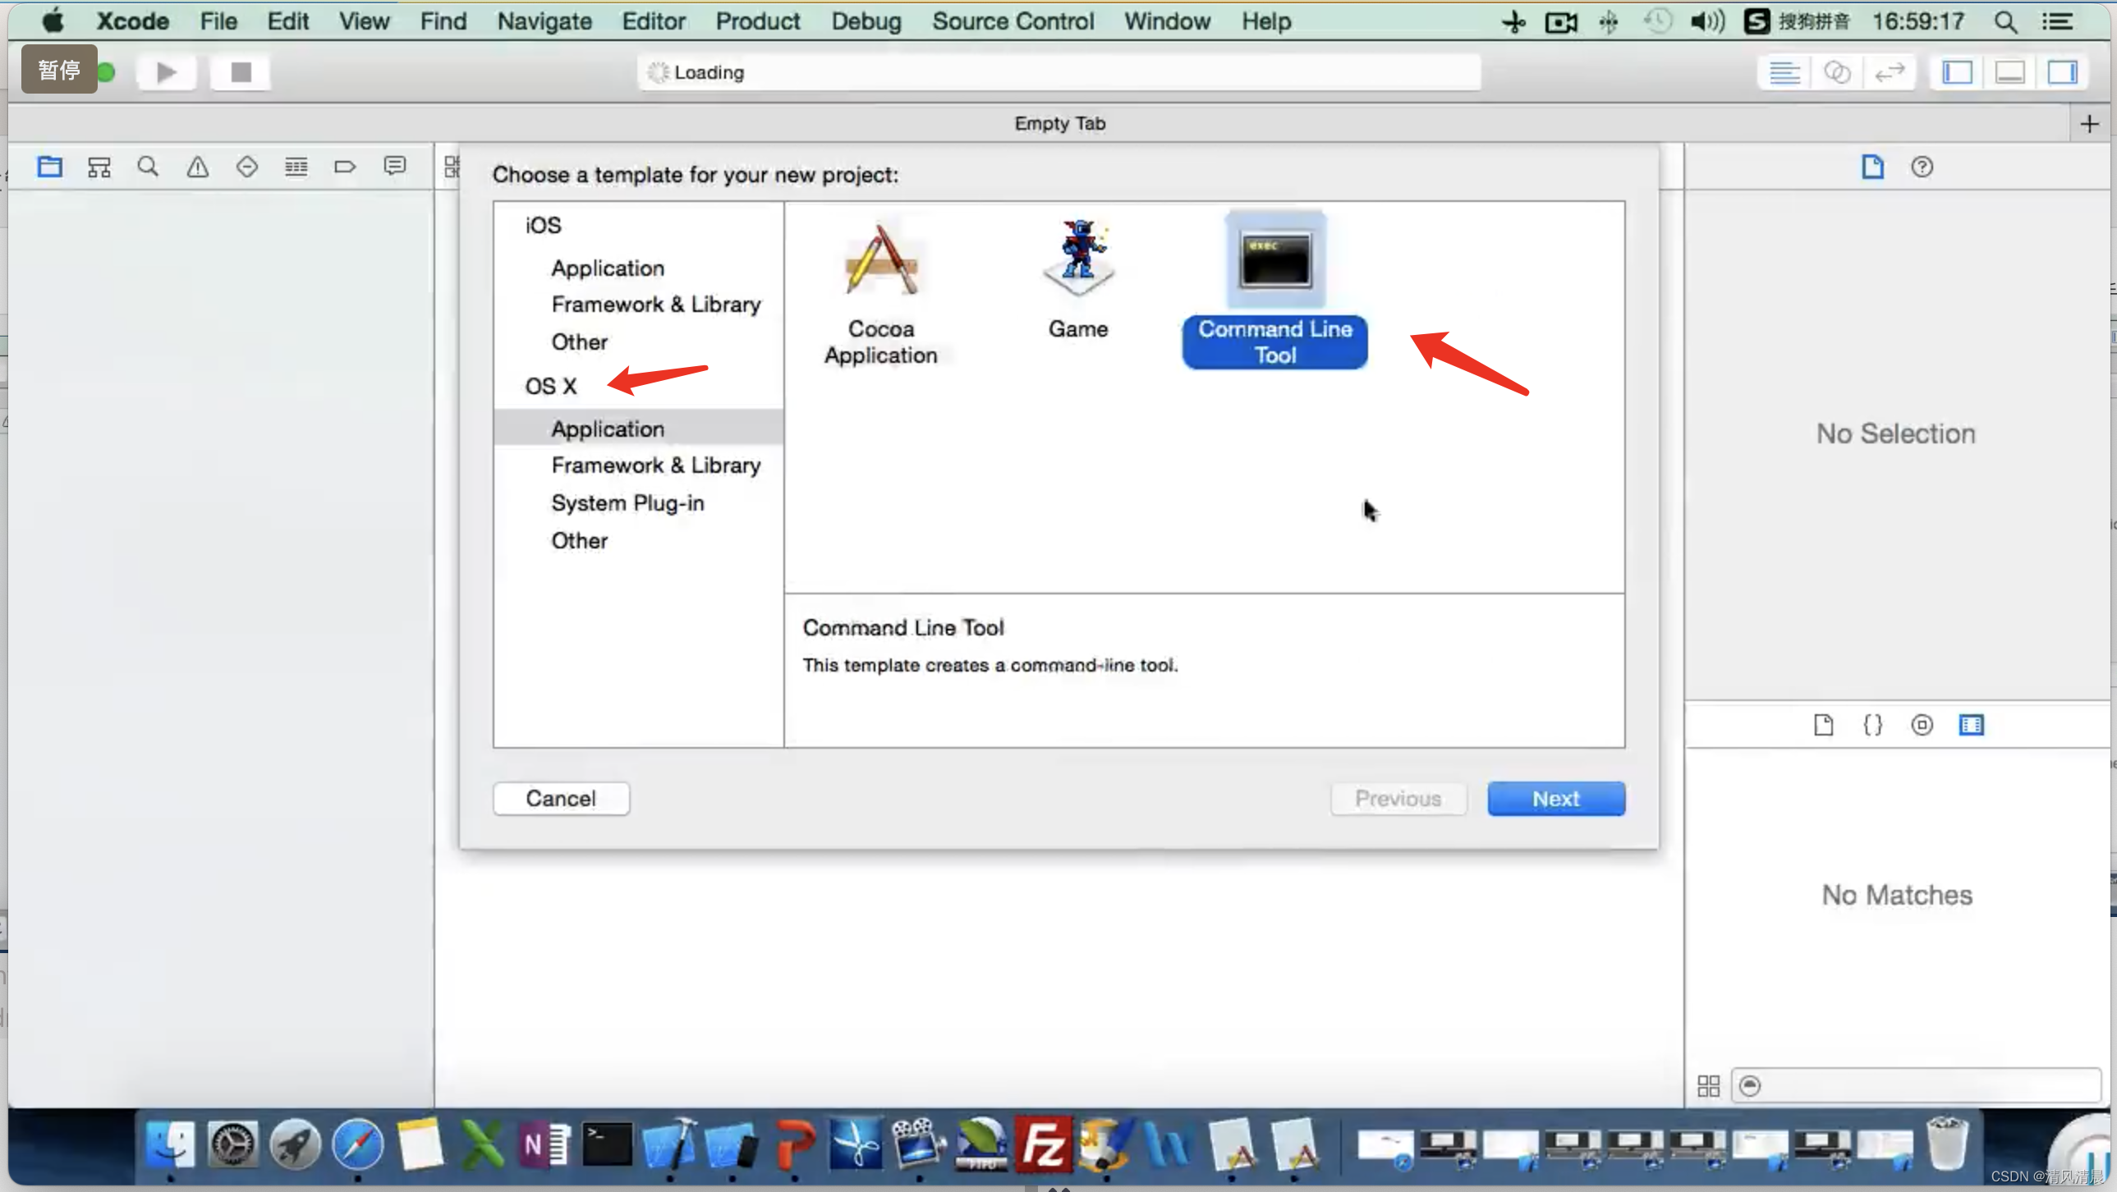Image resolution: width=2117 pixels, height=1192 pixels.
Task: Click the scheme selector loading indicator
Action: 659,71
